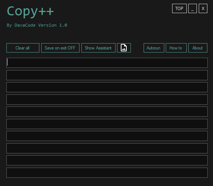This screenshot has height=186, width=213.
Task: Click the "By DavaCode Version 1.0" text
Action: coord(37,25)
